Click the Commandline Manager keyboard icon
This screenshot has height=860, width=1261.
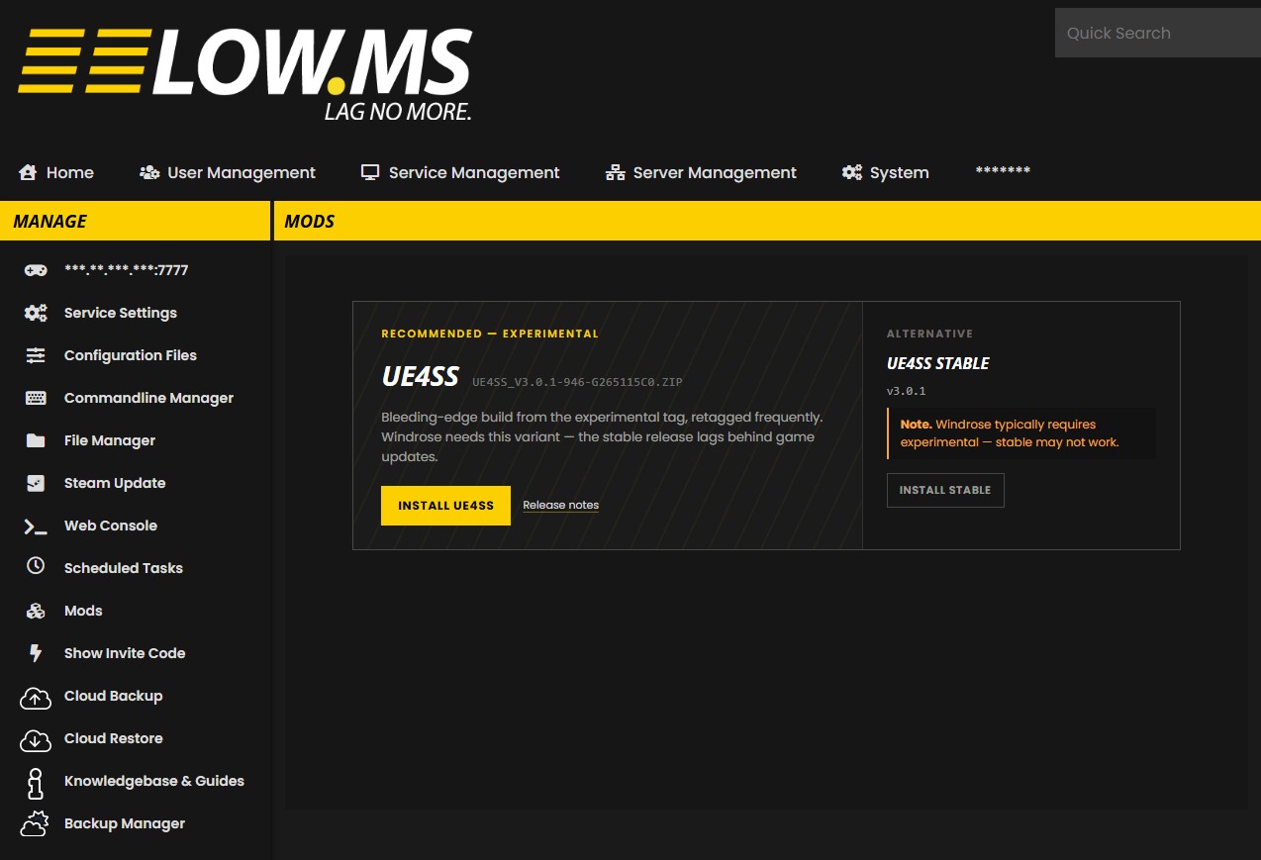click(x=36, y=398)
